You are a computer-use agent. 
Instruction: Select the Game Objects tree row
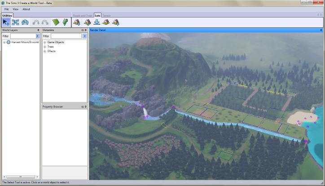click(56, 42)
